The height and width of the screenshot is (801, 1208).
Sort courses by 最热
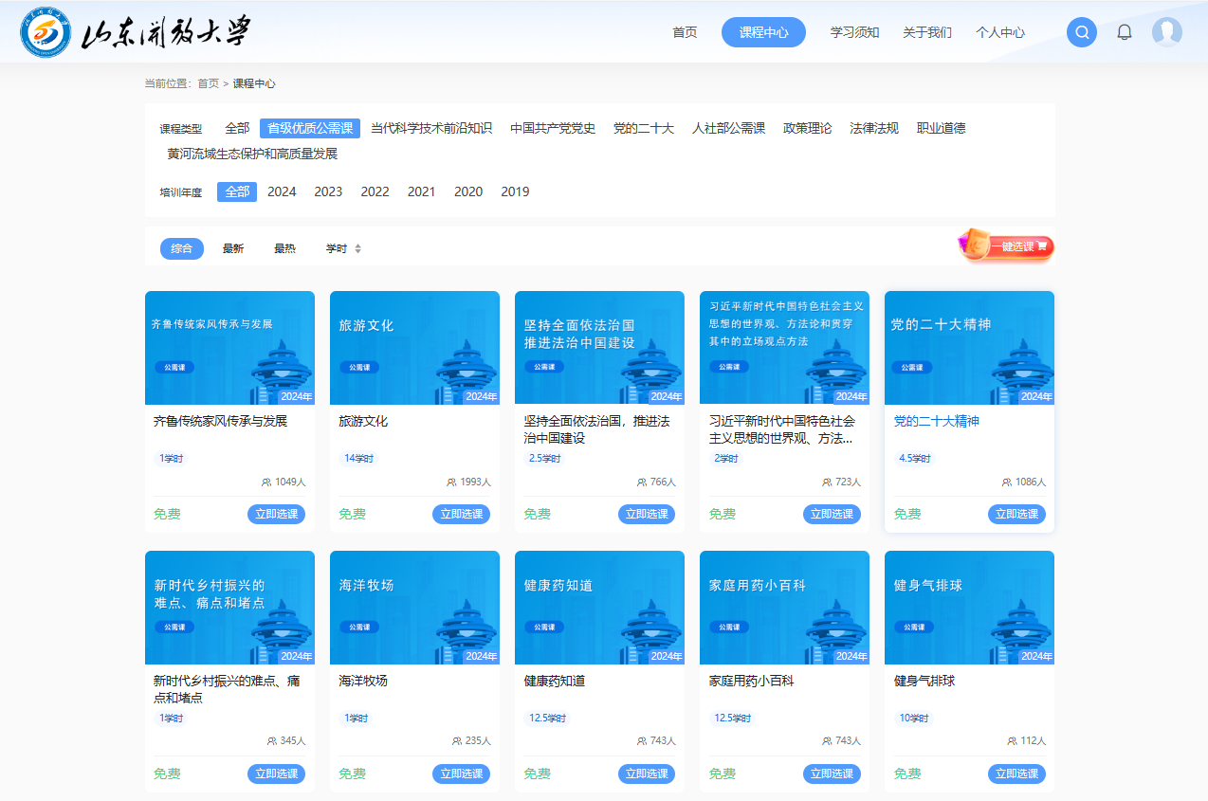click(284, 248)
